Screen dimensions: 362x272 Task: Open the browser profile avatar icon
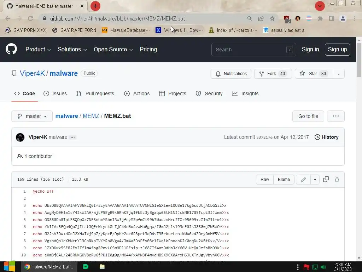[343, 18]
